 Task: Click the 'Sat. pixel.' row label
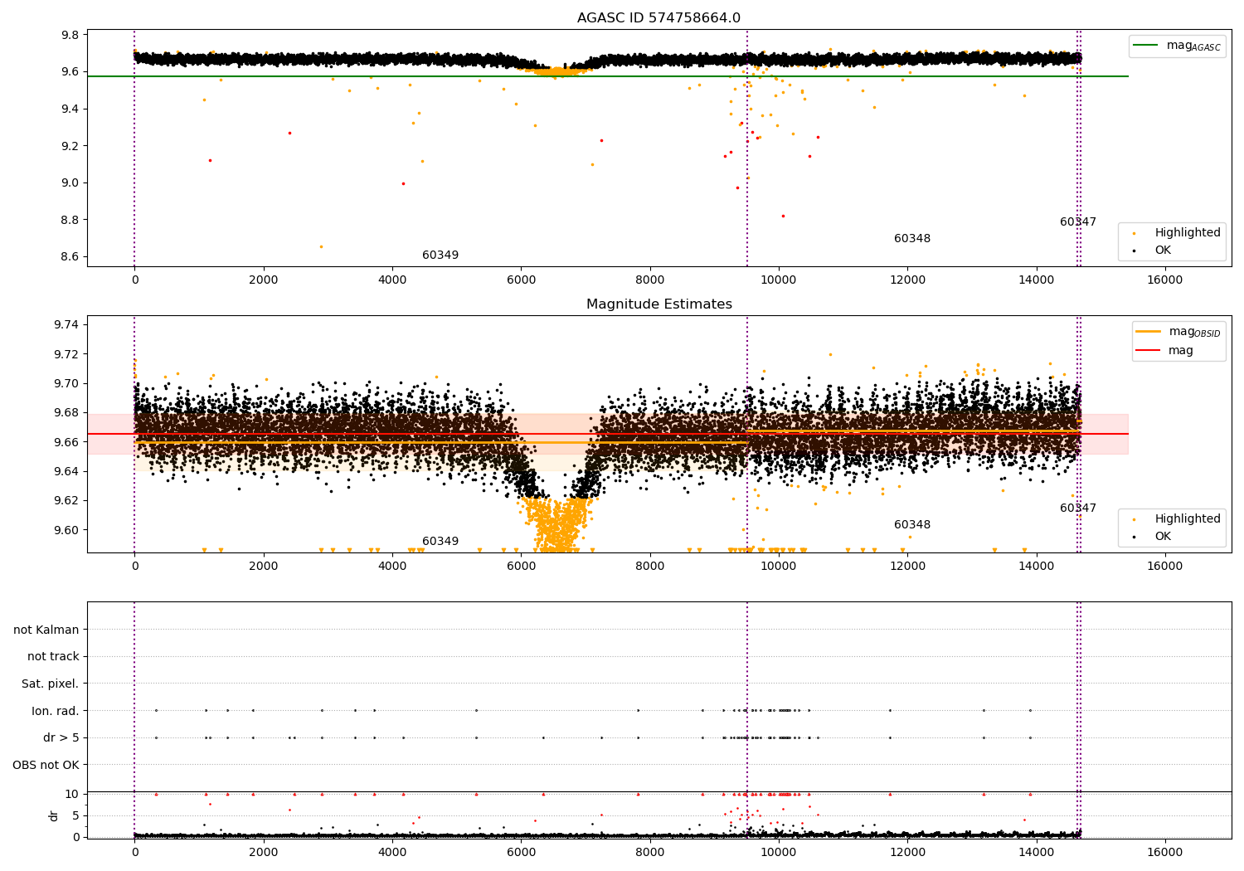pos(51,684)
